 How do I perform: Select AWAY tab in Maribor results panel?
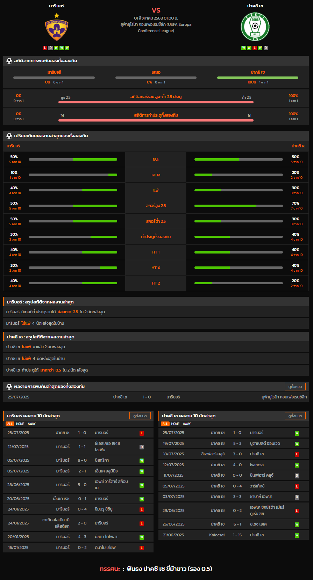pos(32,424)
